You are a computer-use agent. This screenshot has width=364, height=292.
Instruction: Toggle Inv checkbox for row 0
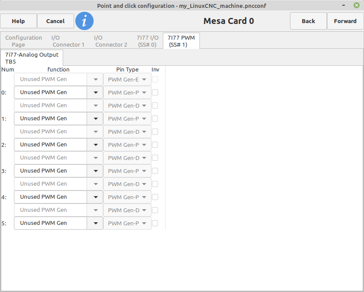point(155,92)
